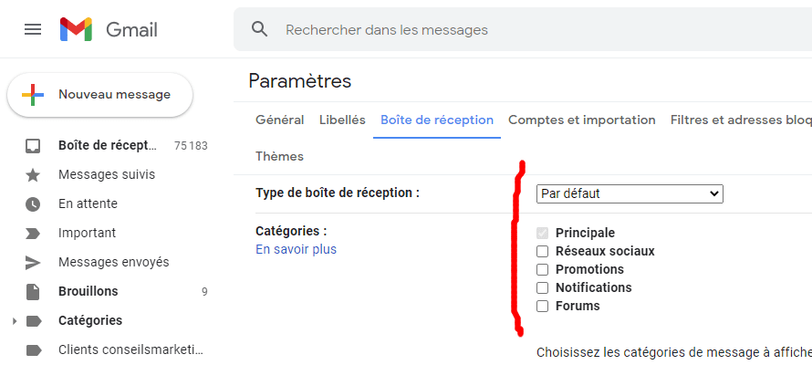Click the Brouillons document icon
This screenshot has width=812, height=365.
(33, 291)
